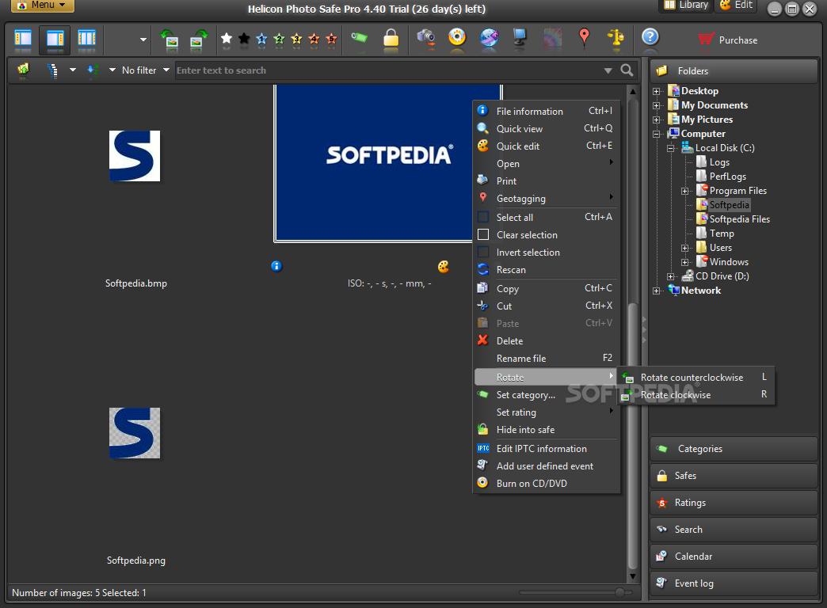
Task: Open the Ratings panel
Action: tap(734, 503)
